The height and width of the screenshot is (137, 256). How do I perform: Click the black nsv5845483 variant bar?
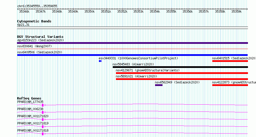(x=180, y=67)
